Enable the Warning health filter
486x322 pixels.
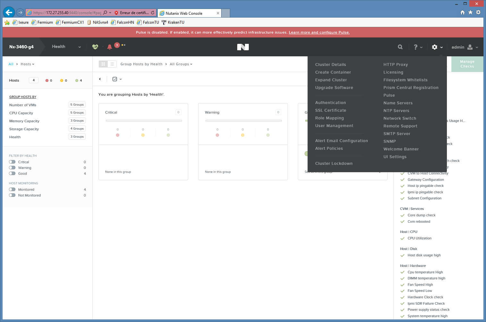pos(12,168)
